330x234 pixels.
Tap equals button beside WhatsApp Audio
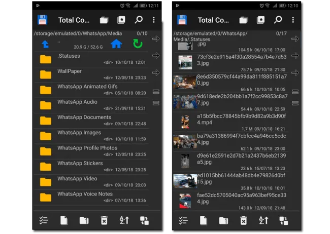(x=156, y=103)
